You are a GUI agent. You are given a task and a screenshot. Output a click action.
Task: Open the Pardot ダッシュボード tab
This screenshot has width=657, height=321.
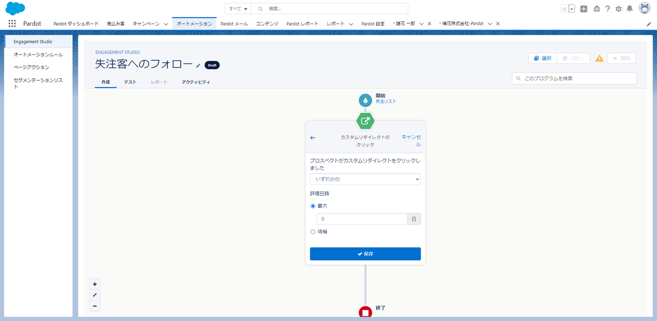click(x=76, y=24)
